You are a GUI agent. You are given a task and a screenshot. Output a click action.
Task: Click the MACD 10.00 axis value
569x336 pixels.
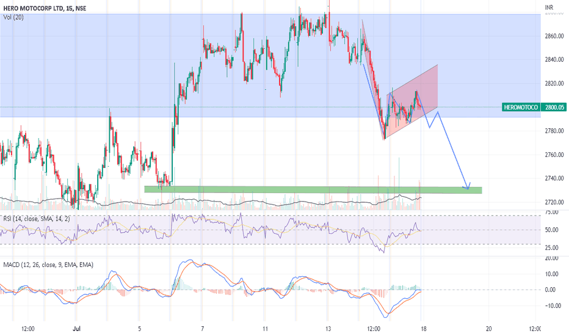click(551, 274)
